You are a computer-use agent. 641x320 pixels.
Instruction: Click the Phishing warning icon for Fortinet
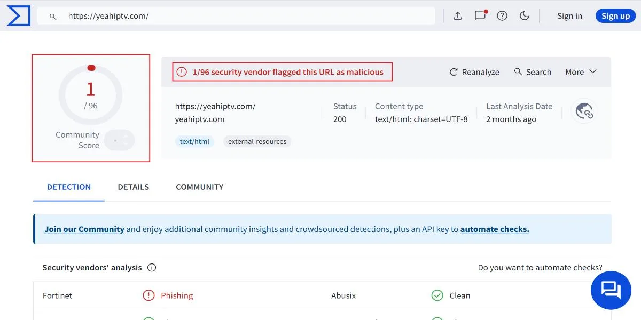tap(148, 295)
